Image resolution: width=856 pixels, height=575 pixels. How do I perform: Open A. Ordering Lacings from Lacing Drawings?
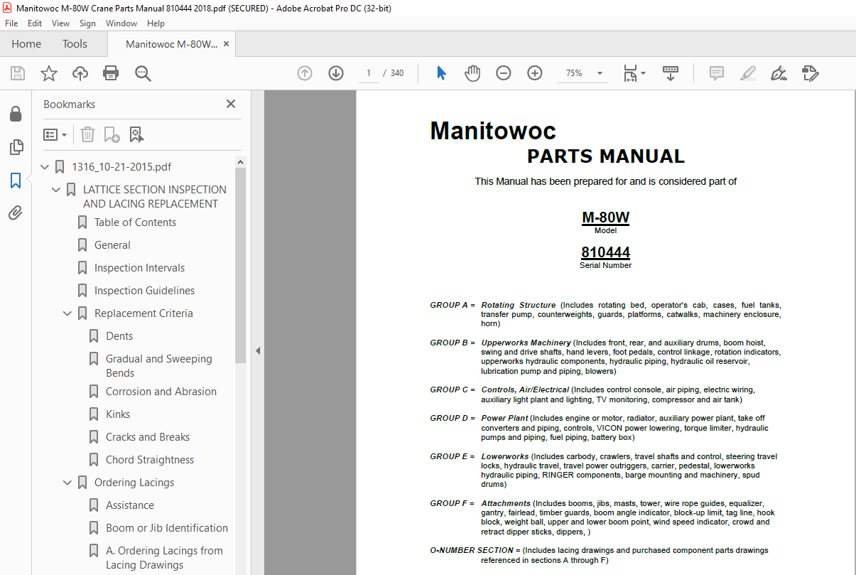pos(164,558)
